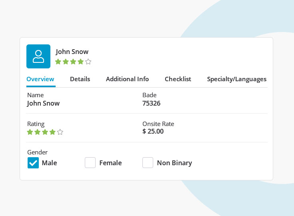Uncheck the Male gender checkbox
Viewport: 294px width, 216px height.
pyautogui.click(x=33, y=163)
